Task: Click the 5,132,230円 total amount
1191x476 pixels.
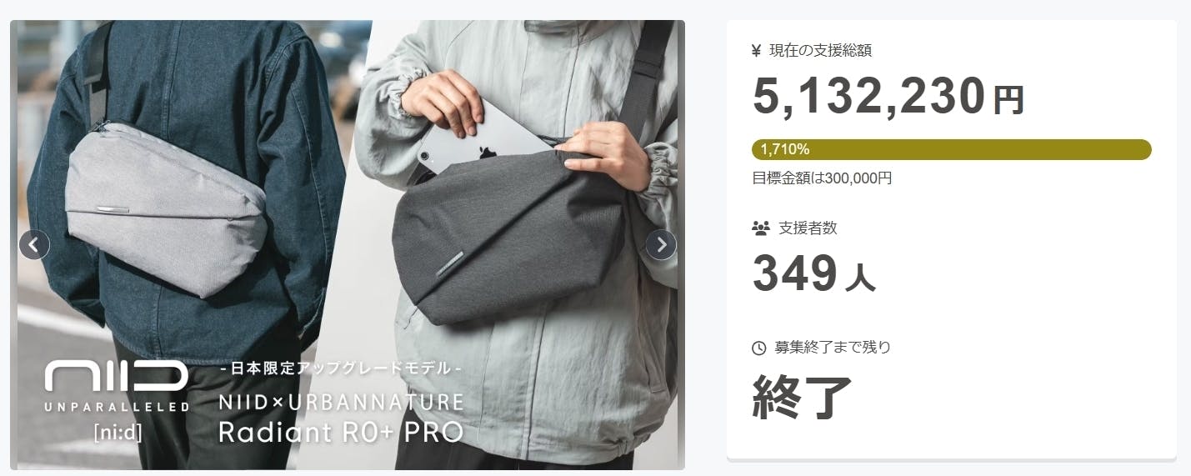Action: coord(888,97)
